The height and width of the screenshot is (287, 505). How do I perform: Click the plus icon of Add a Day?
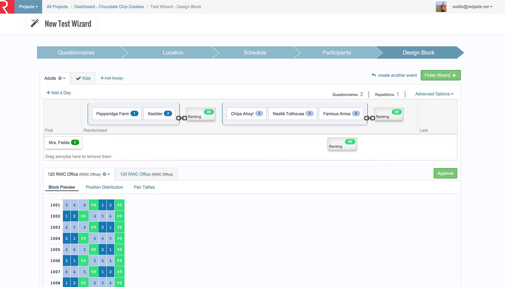tap(48, 93)
